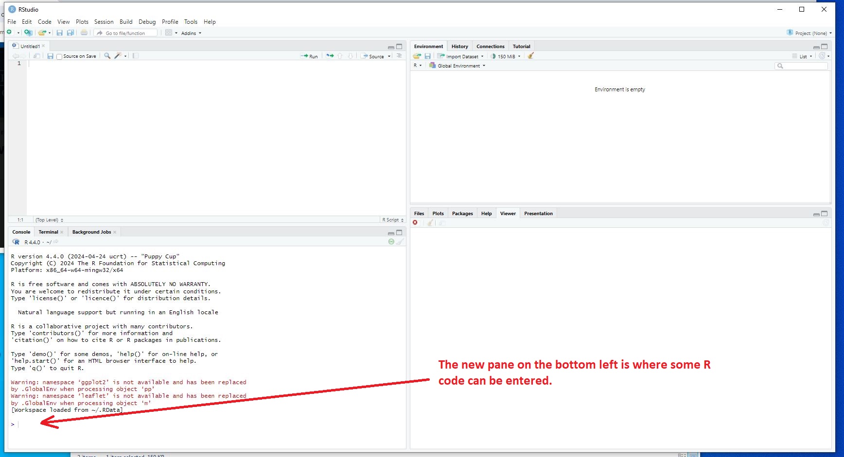Screen dimensions: 844x457
Task: Enable the Source on Save checkbox
Action: (59, 56)
